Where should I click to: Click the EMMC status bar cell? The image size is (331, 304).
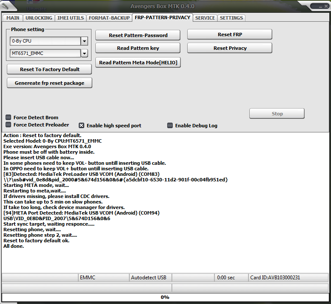tap(104, 278)
